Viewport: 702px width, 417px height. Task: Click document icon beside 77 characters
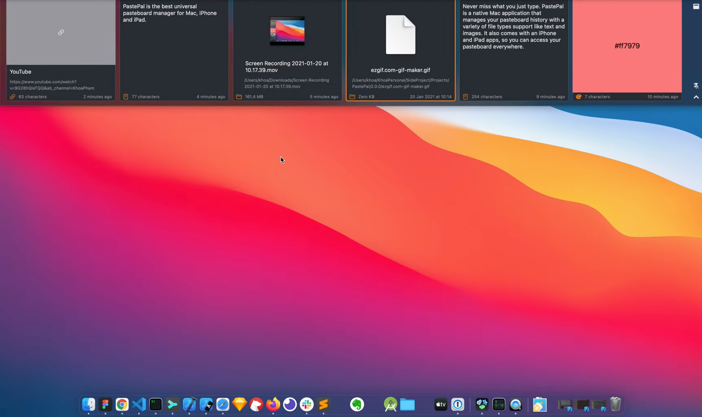126,97
